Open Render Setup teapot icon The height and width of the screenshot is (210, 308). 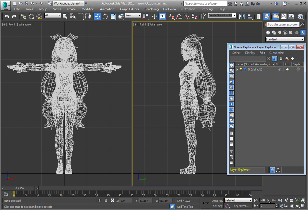pyautogui.click(x=301, y=16)
